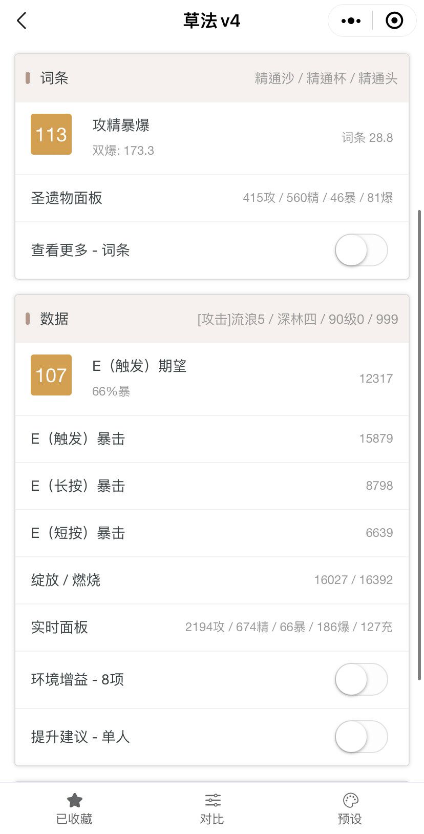Tap the 绽放 / 燃烧 damage row
This screenshot has width=424, height=834.
pos(212,580)
